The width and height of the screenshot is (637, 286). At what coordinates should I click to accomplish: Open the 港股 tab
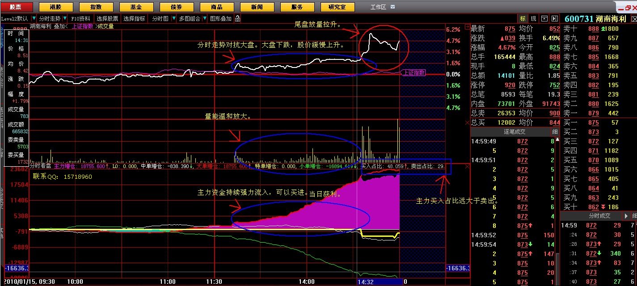(55, 7)
